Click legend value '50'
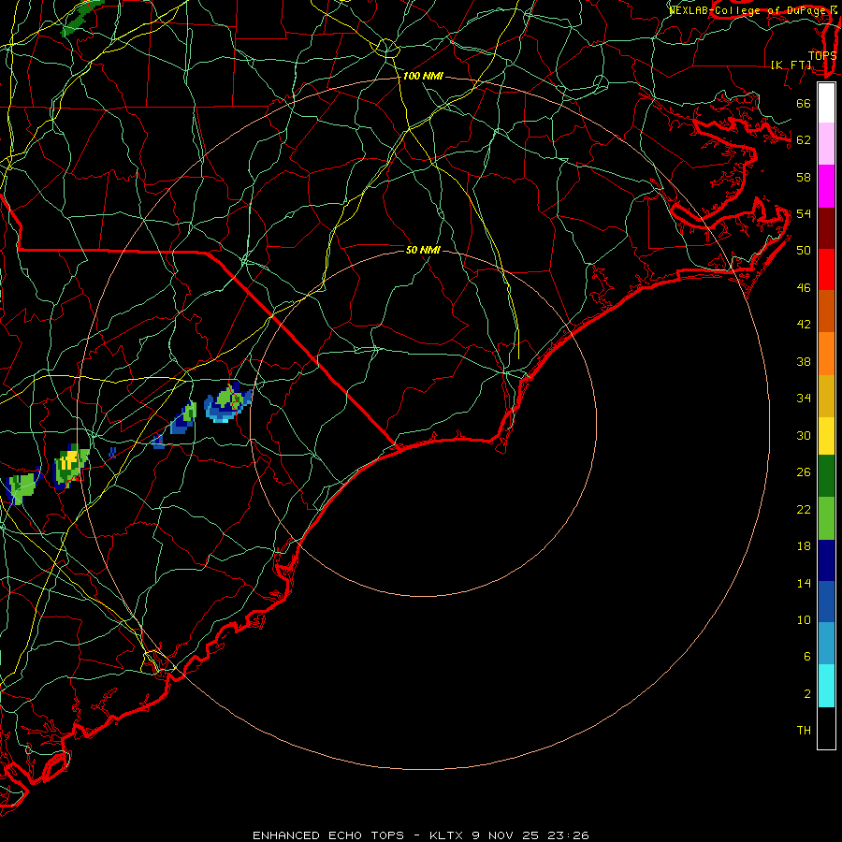Screen dimensions: 842x842 (x=804, y=251)
